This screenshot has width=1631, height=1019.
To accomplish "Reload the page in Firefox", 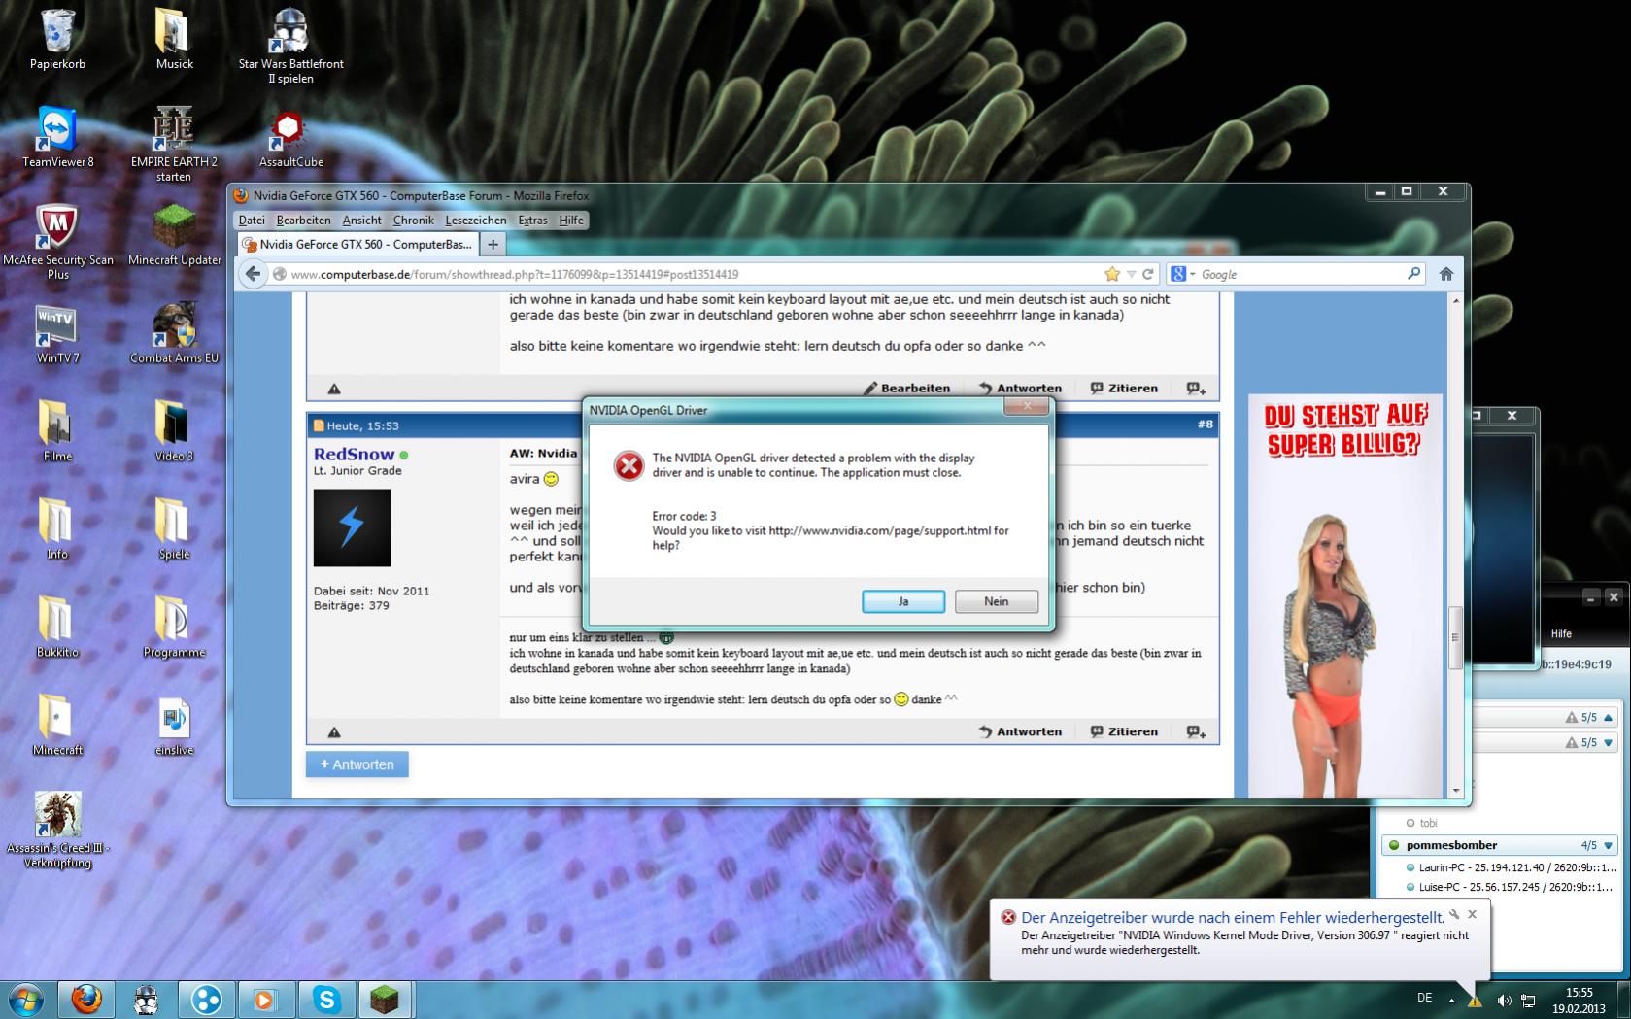I will [1148, 274].
